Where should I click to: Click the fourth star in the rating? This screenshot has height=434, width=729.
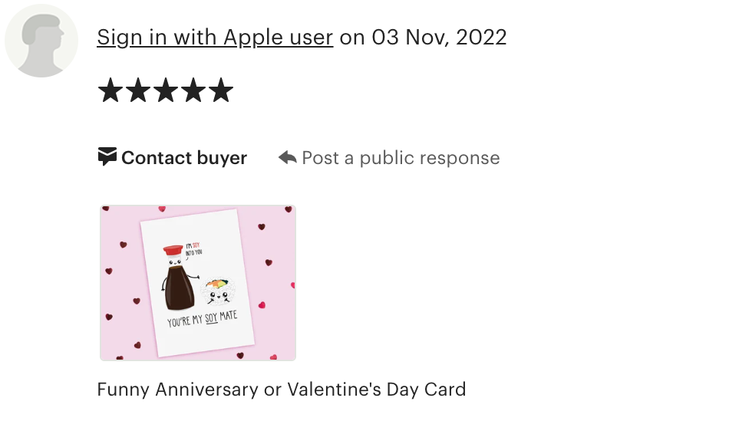tap(193, 90)
